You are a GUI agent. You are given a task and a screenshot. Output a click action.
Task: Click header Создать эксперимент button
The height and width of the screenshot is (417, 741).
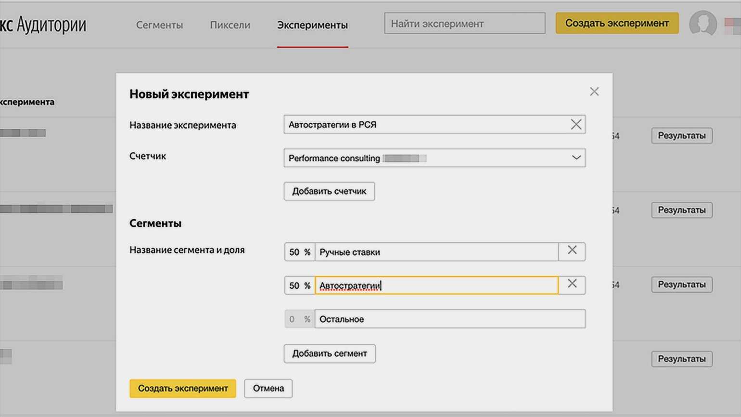click(617, 23)
